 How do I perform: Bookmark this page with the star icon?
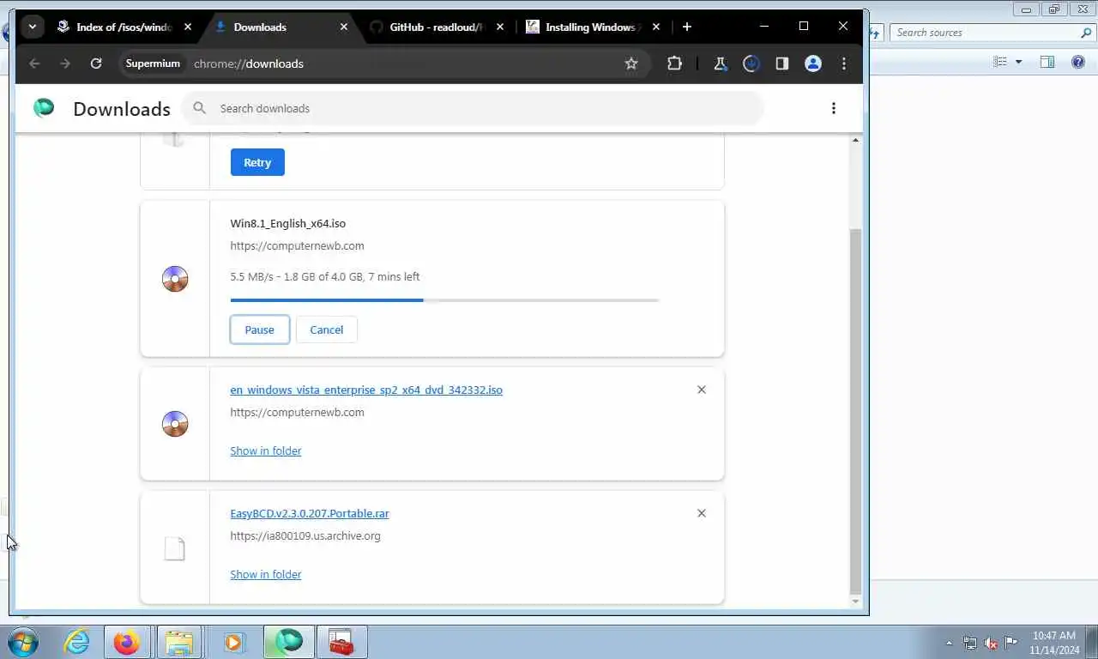pos(631,63)
